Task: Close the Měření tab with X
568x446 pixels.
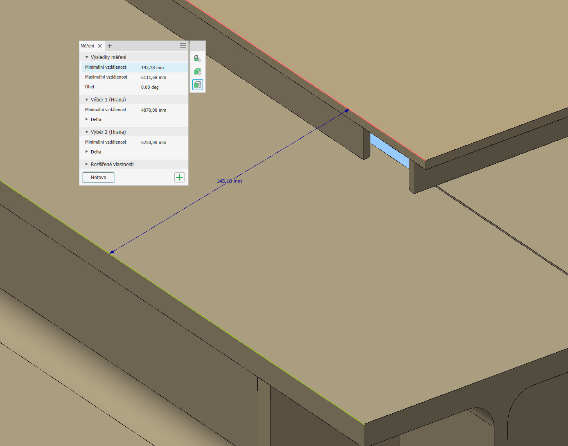Action: click(100, 46)
